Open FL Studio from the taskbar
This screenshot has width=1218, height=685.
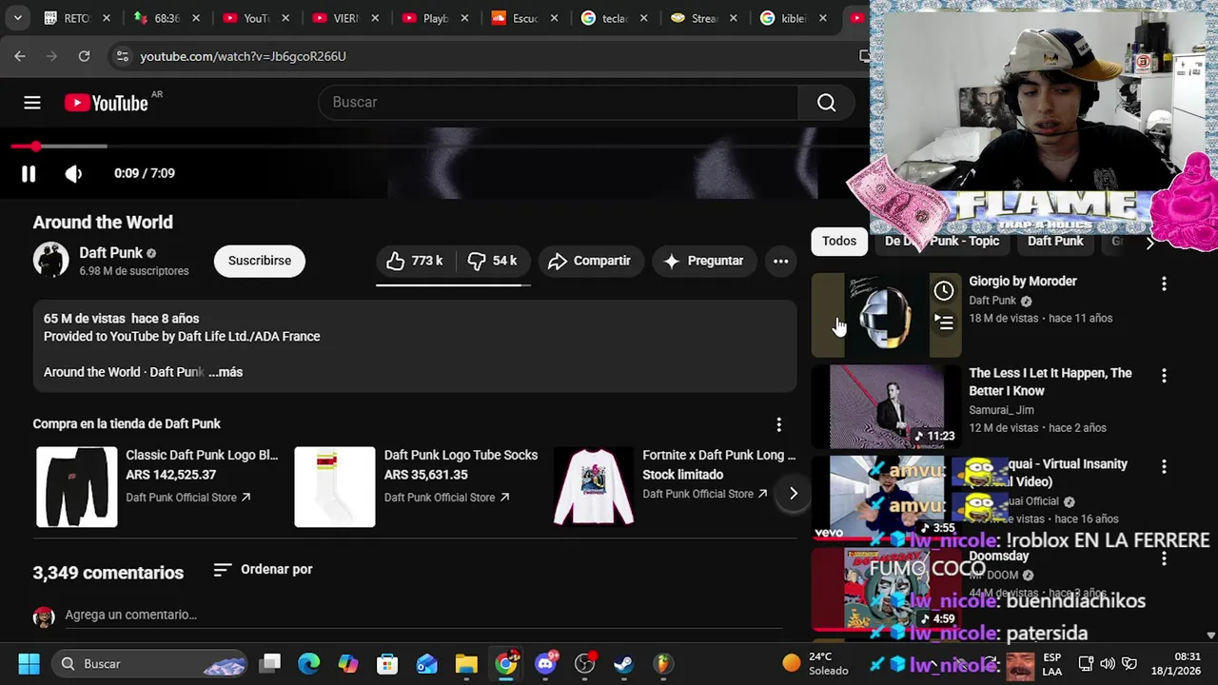pyautogui.click(x=663, y=664)
